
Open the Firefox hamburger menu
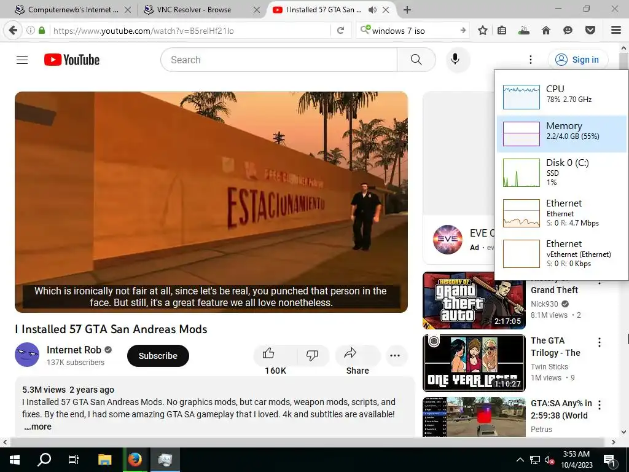(x=616, y=31)
